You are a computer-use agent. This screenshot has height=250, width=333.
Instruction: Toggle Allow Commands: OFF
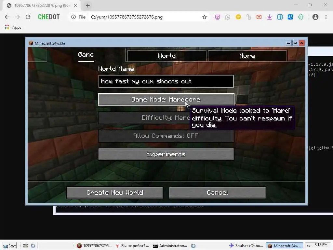coord(166,136)
